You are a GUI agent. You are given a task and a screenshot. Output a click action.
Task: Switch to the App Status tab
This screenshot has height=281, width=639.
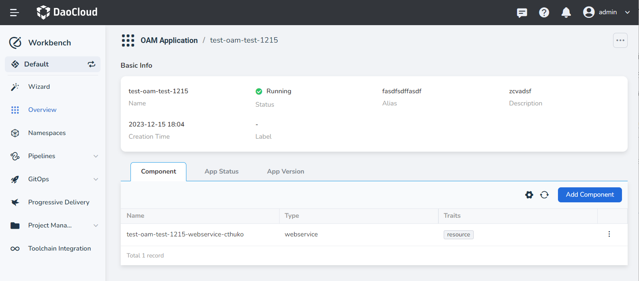(x=221, y=172)
